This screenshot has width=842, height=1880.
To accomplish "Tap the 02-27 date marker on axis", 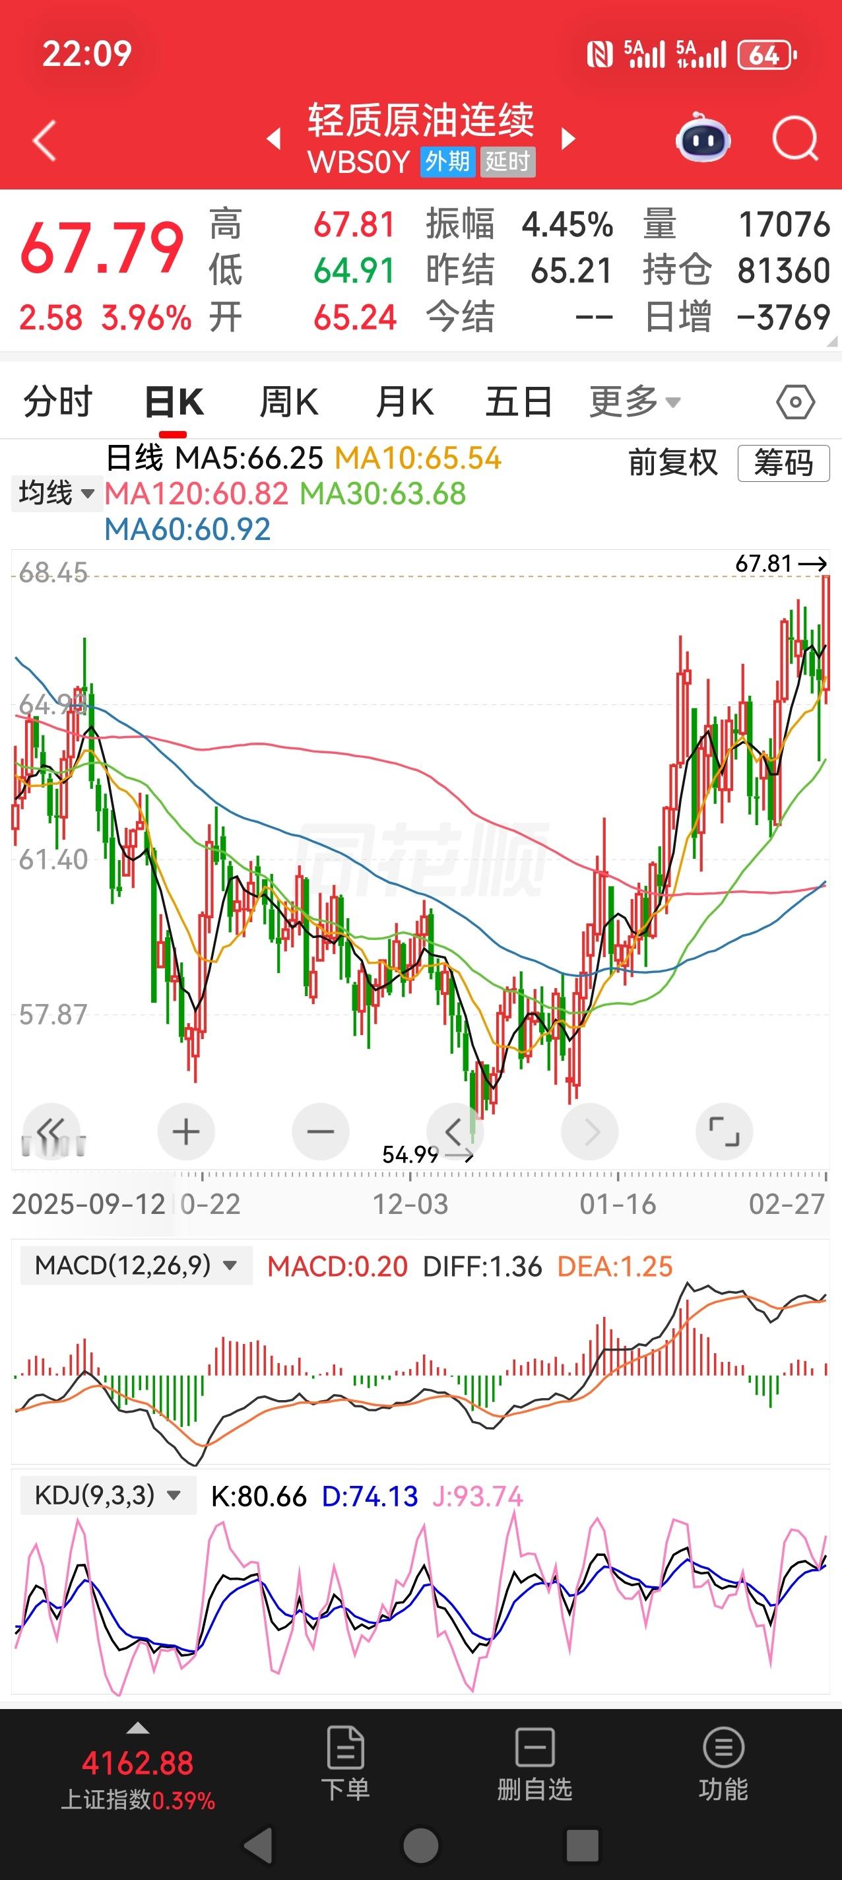I will coord(787,1204).
